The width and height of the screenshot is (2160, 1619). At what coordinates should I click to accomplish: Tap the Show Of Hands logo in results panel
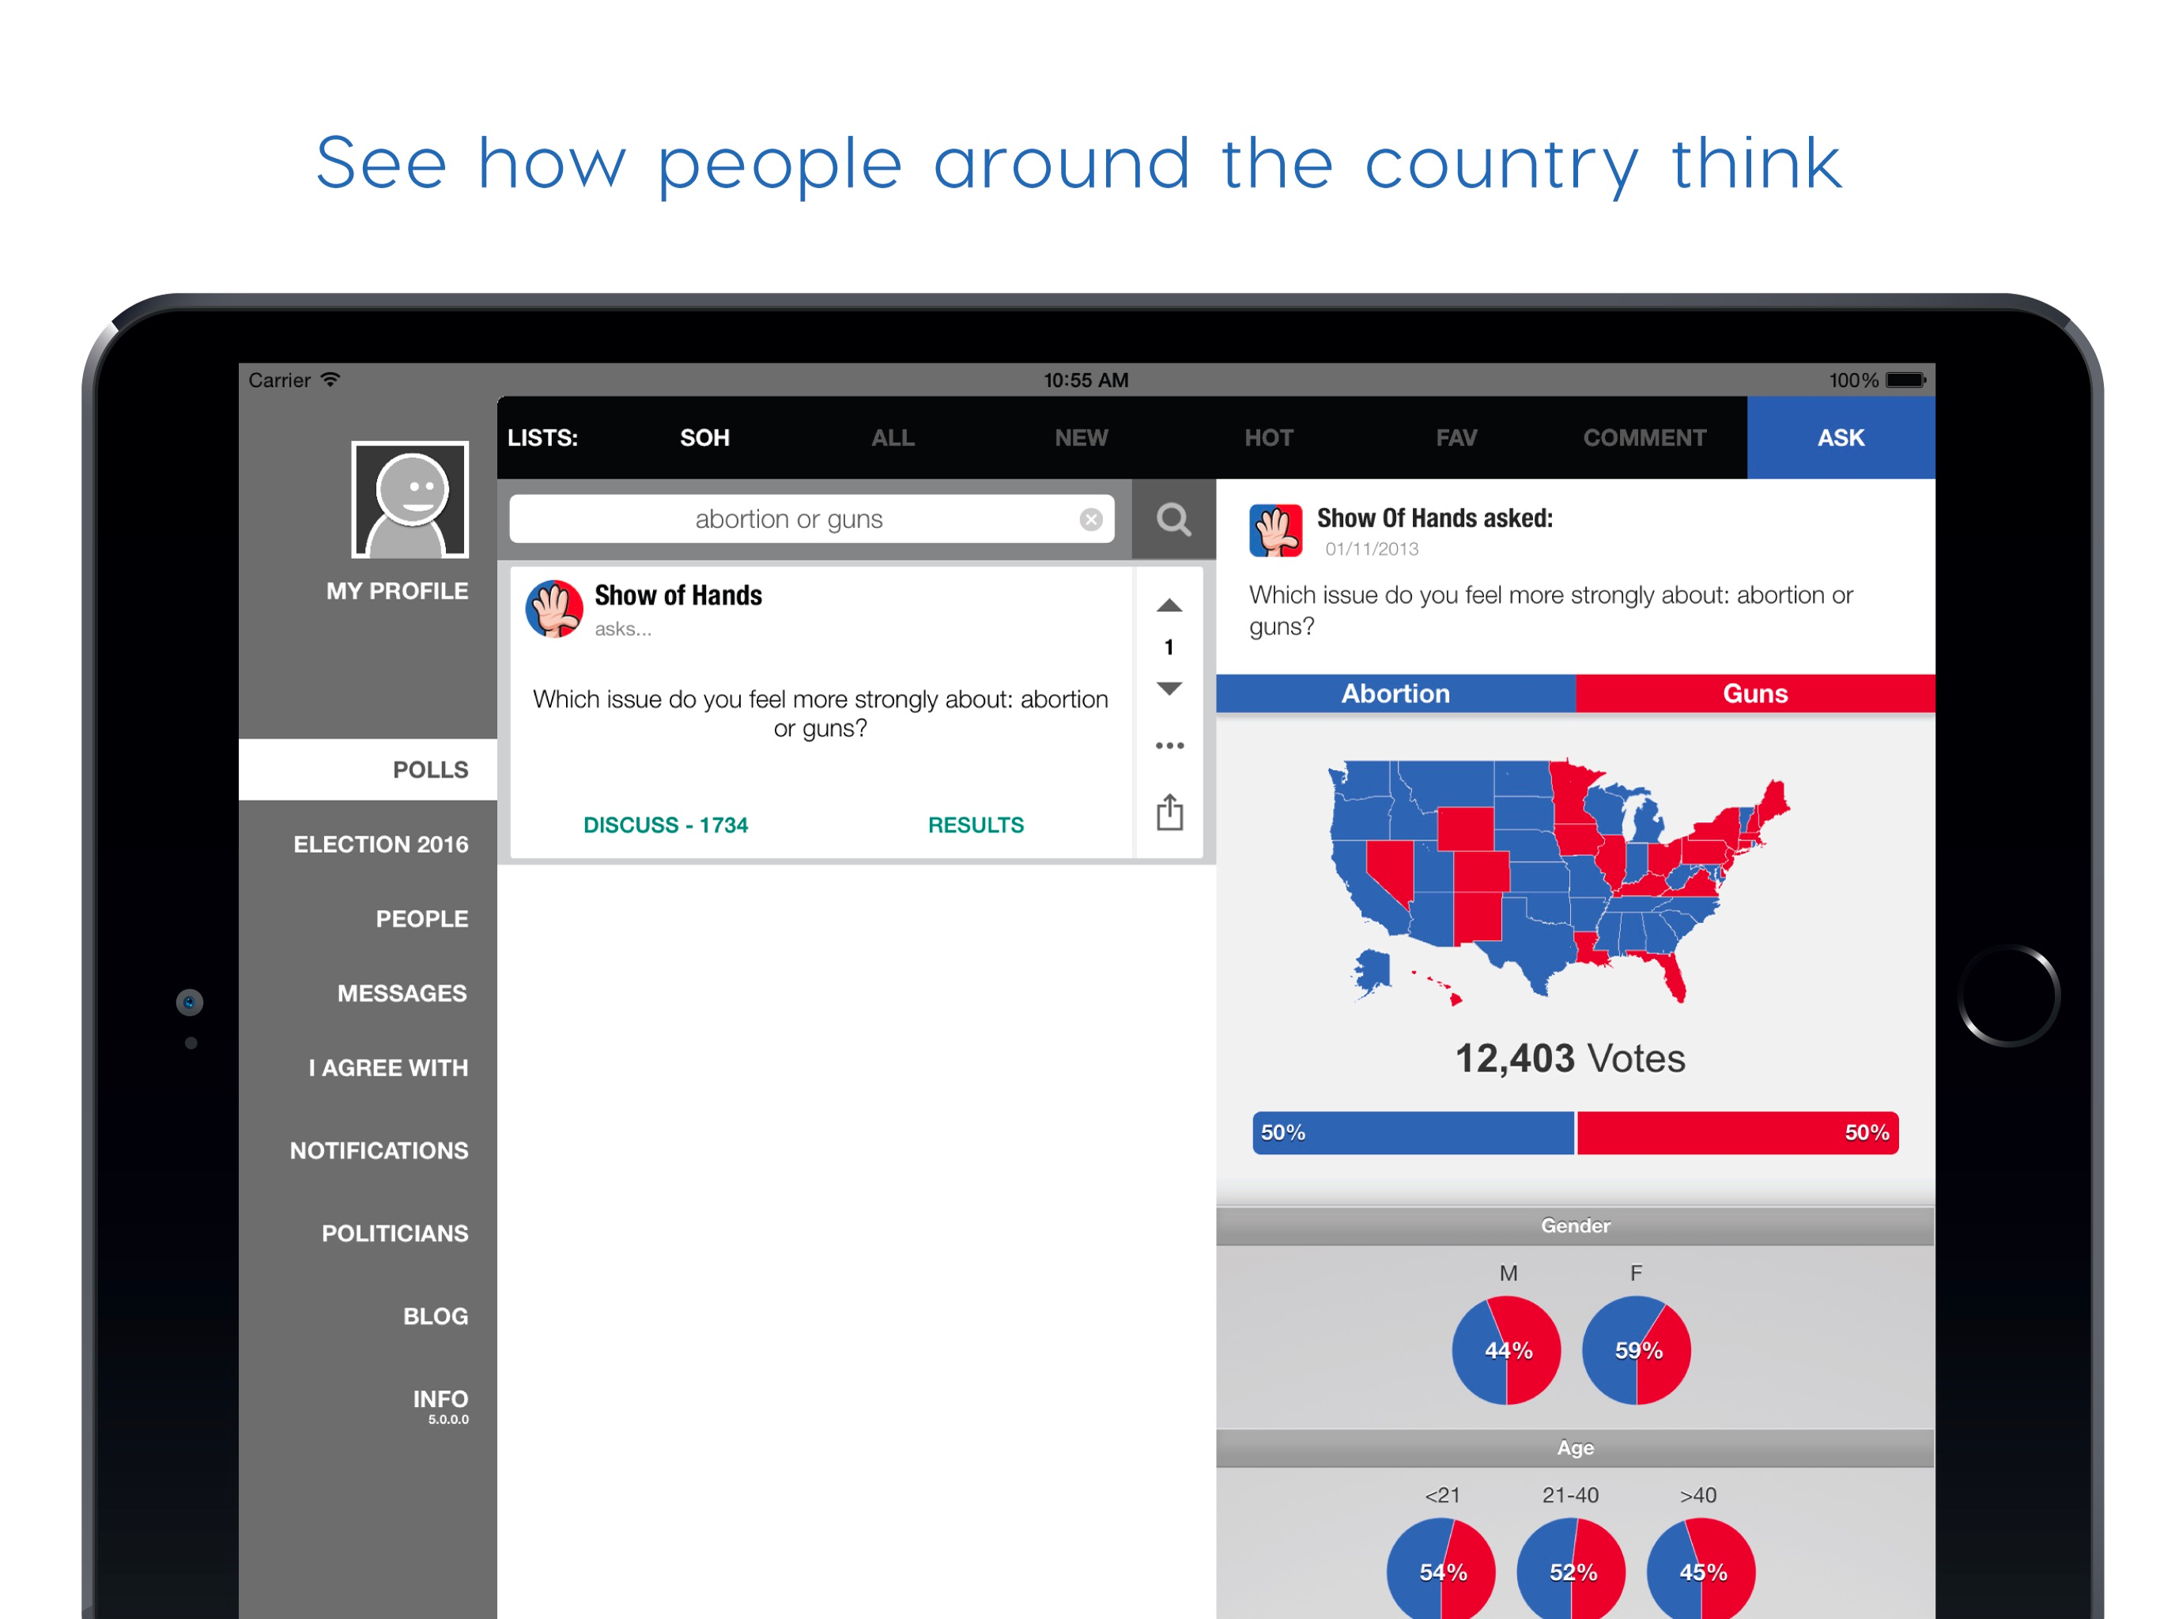(x=1275, y=530)
